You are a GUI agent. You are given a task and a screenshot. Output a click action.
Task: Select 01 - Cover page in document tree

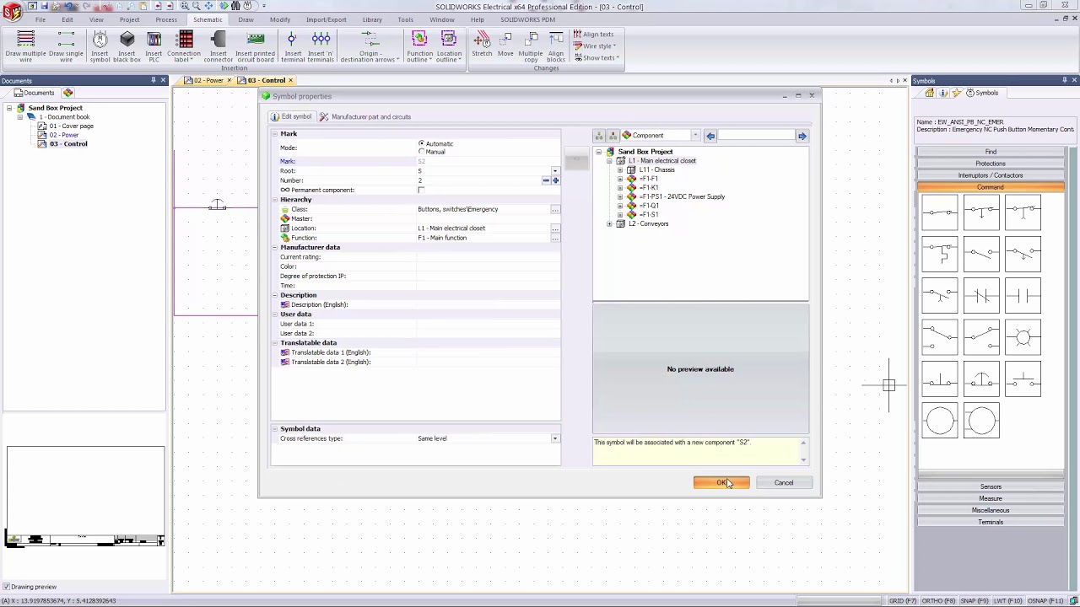coord(71,126)
